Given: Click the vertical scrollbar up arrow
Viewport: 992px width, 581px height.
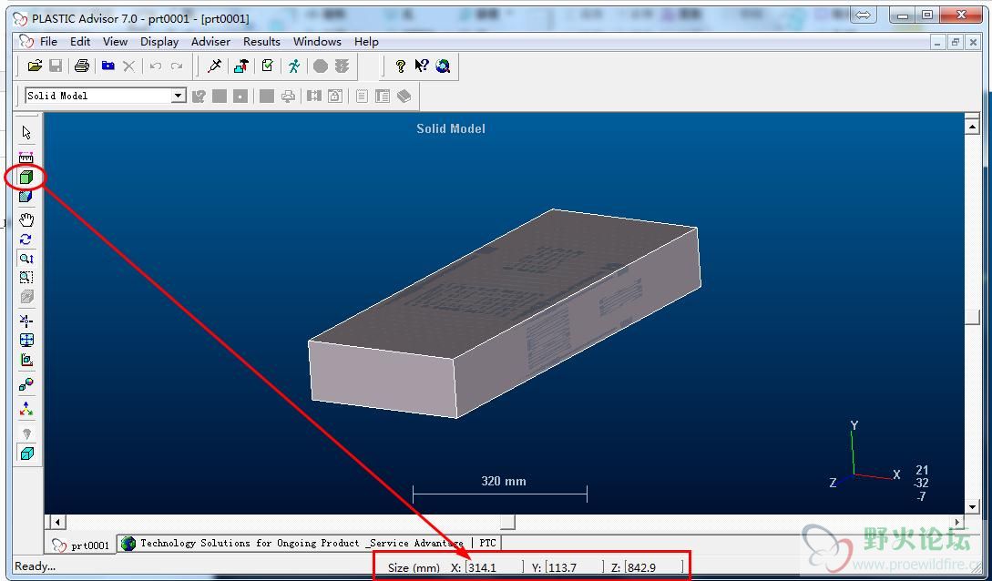Looking at the screenshot, I should pyautogui.click(x=973, y=126).
